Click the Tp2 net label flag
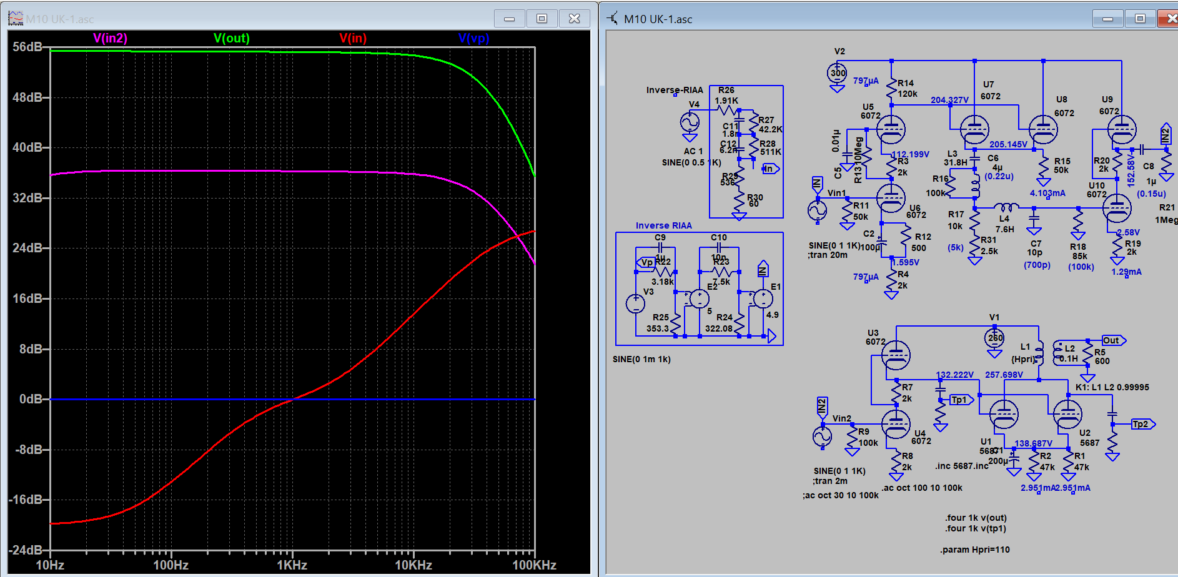The width and height of the screenshot is (1178, 577). tap(1143, 424)
